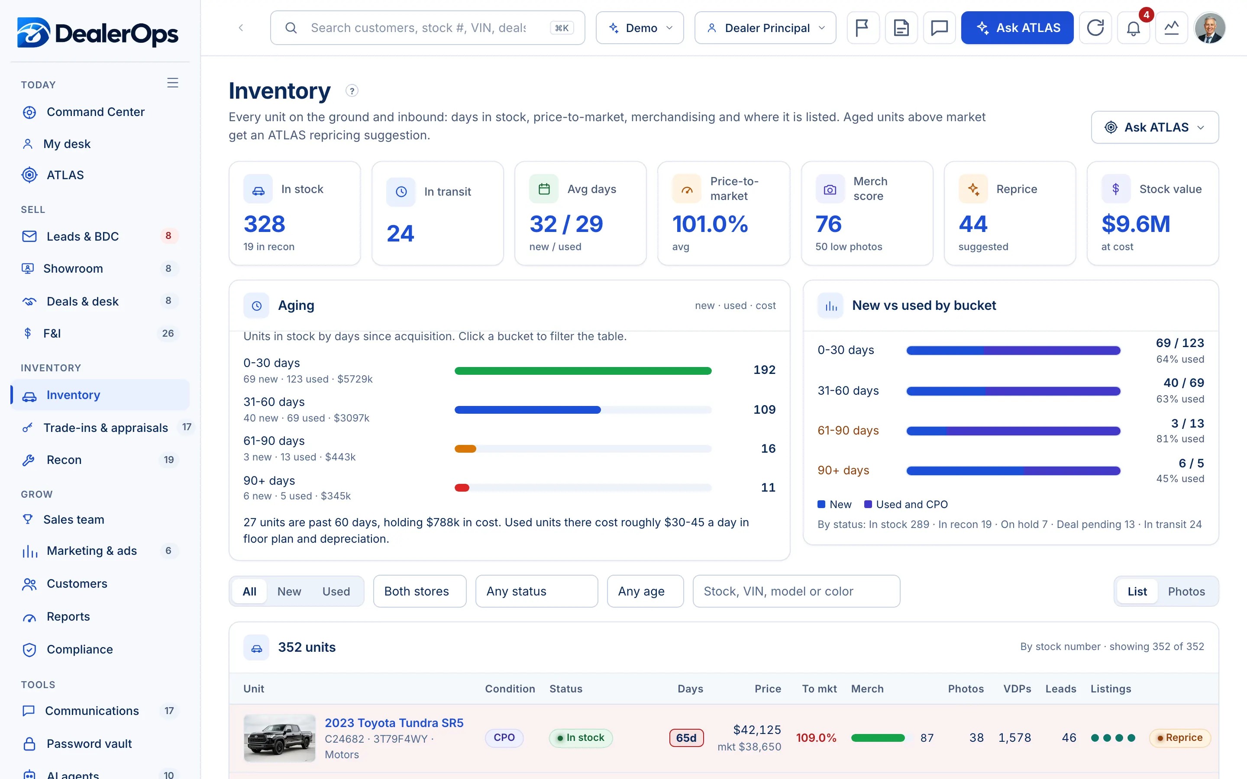
Task: Open the Demo dropdown
Action: [640, 28]
